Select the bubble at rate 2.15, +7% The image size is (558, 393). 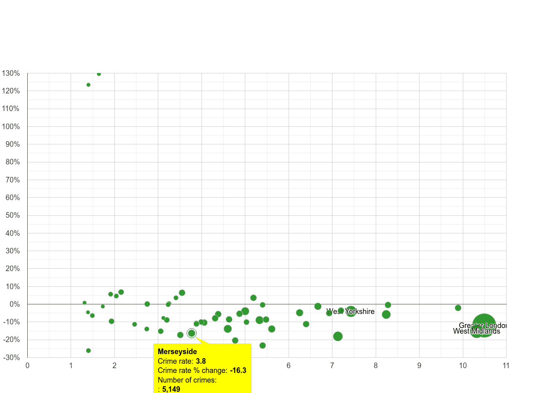(x=121, y=292)
